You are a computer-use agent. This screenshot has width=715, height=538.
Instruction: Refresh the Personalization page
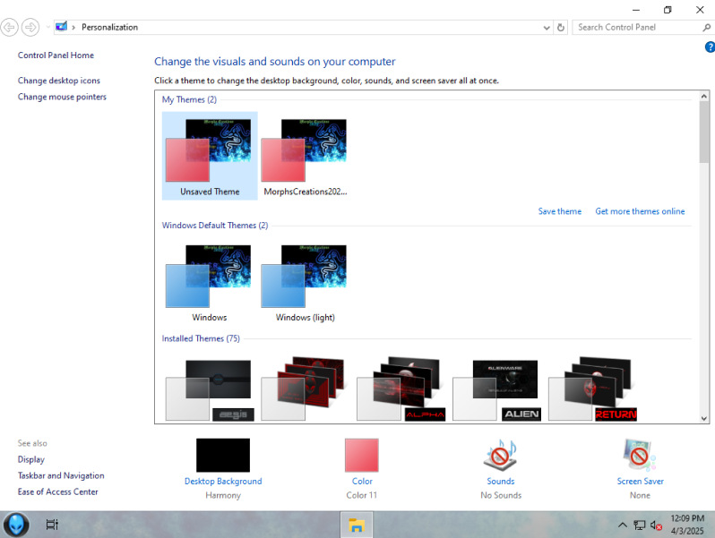coord(560,28)
